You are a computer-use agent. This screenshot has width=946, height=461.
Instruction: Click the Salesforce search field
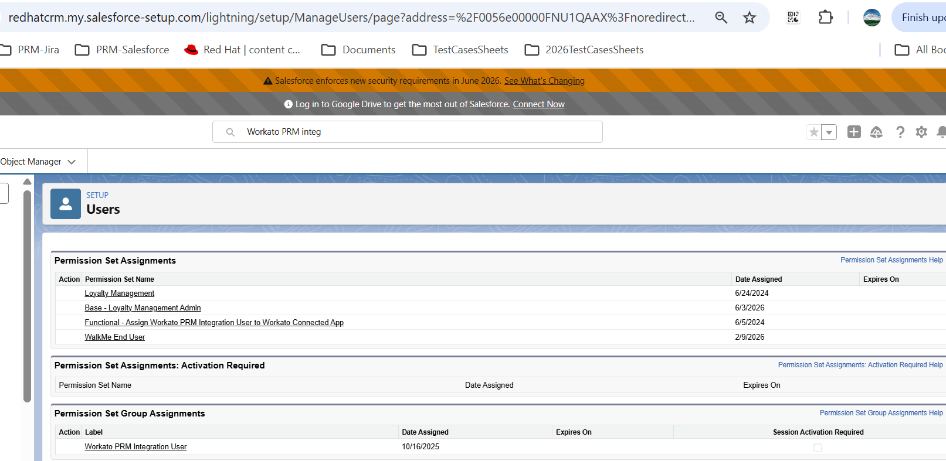408,132
